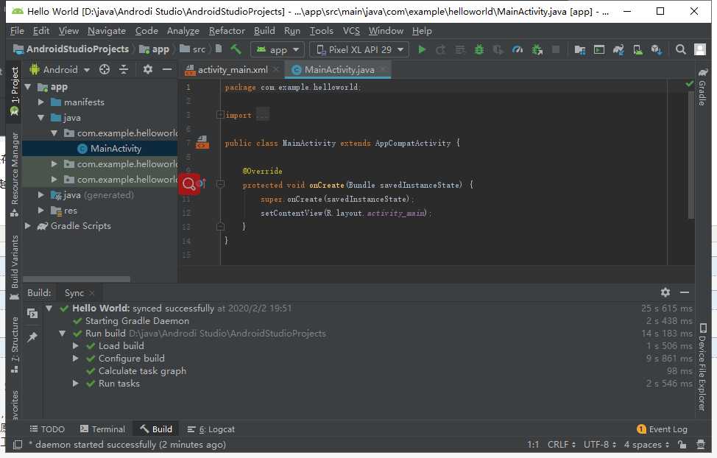Click the editor vertical scrollbar

(691, 155)
